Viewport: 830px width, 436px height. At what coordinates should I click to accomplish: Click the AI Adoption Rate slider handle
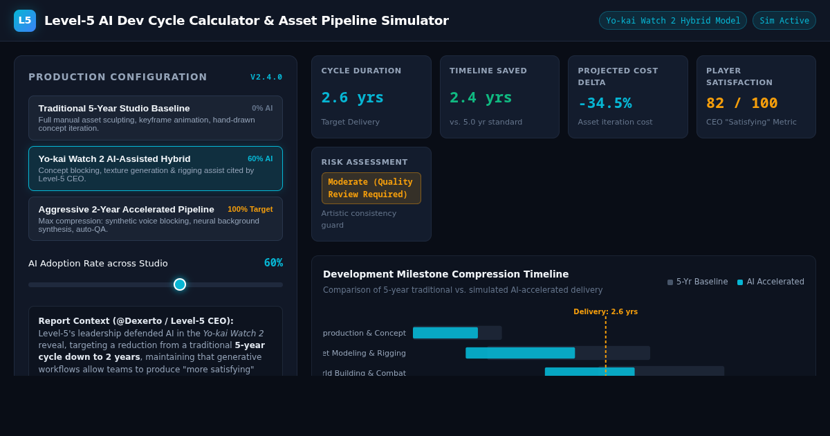tap(180, 284)
